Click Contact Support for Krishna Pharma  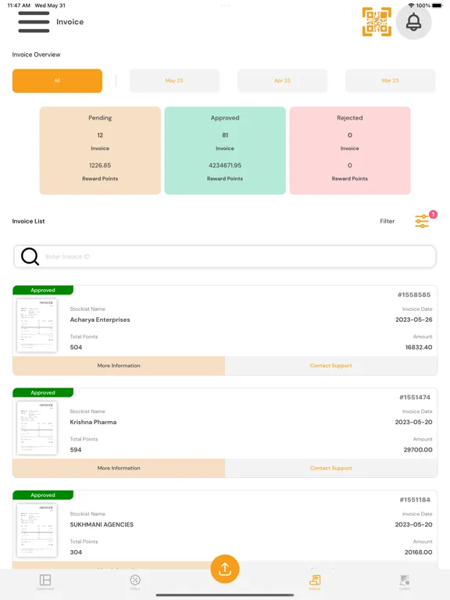pos(331,469)
